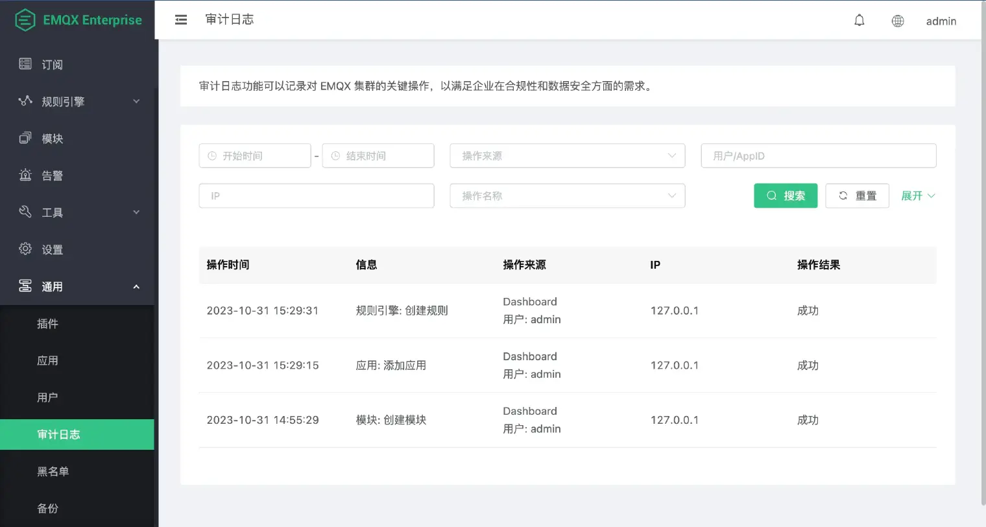Focus the 用户/AppID input field
The height and width of the screenshot is (527, 986).
pos(819,156)
